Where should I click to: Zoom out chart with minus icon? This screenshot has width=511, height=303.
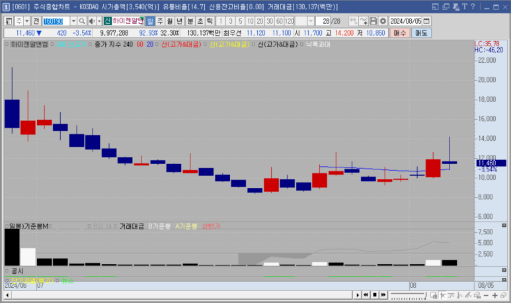pyautogui.click(x=487, y=295)
